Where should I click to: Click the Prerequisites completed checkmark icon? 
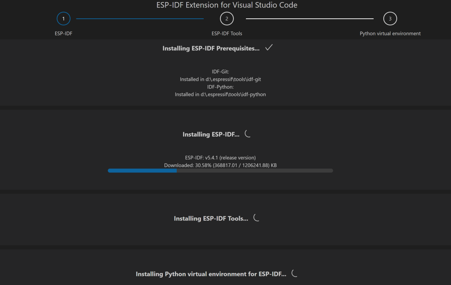(x=269, y=47)
